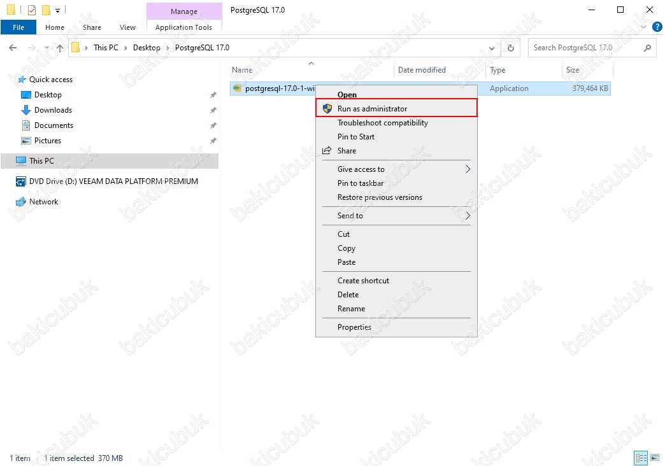
Task: Choose Run as administrator
Action: [396, 109]
